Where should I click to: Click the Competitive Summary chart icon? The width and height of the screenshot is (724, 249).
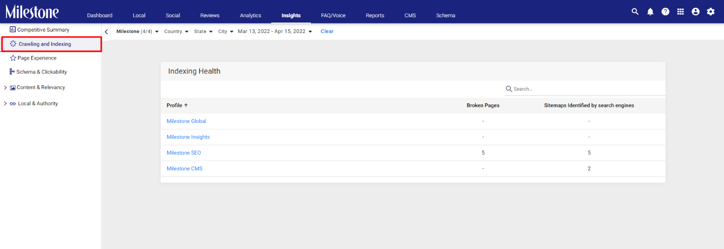[13, 29]
